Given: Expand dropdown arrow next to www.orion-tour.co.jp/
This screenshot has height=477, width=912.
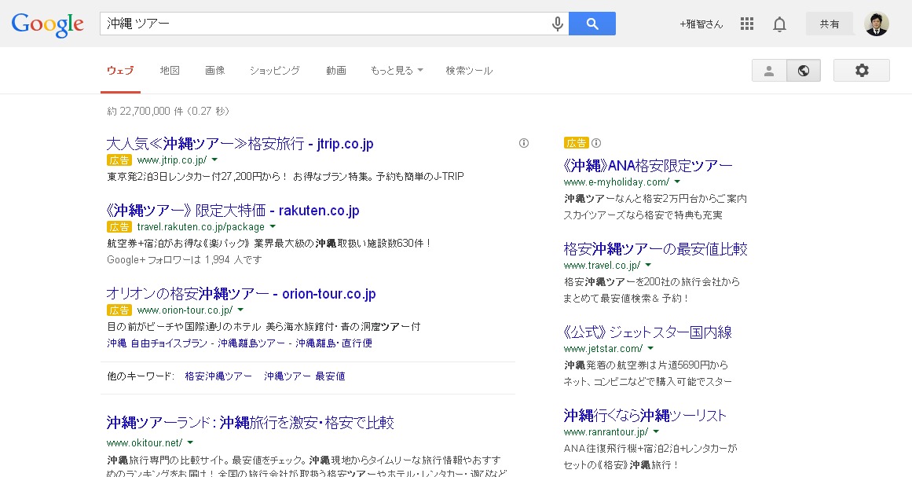Looking at the screenshot, I should pos(241,310).
